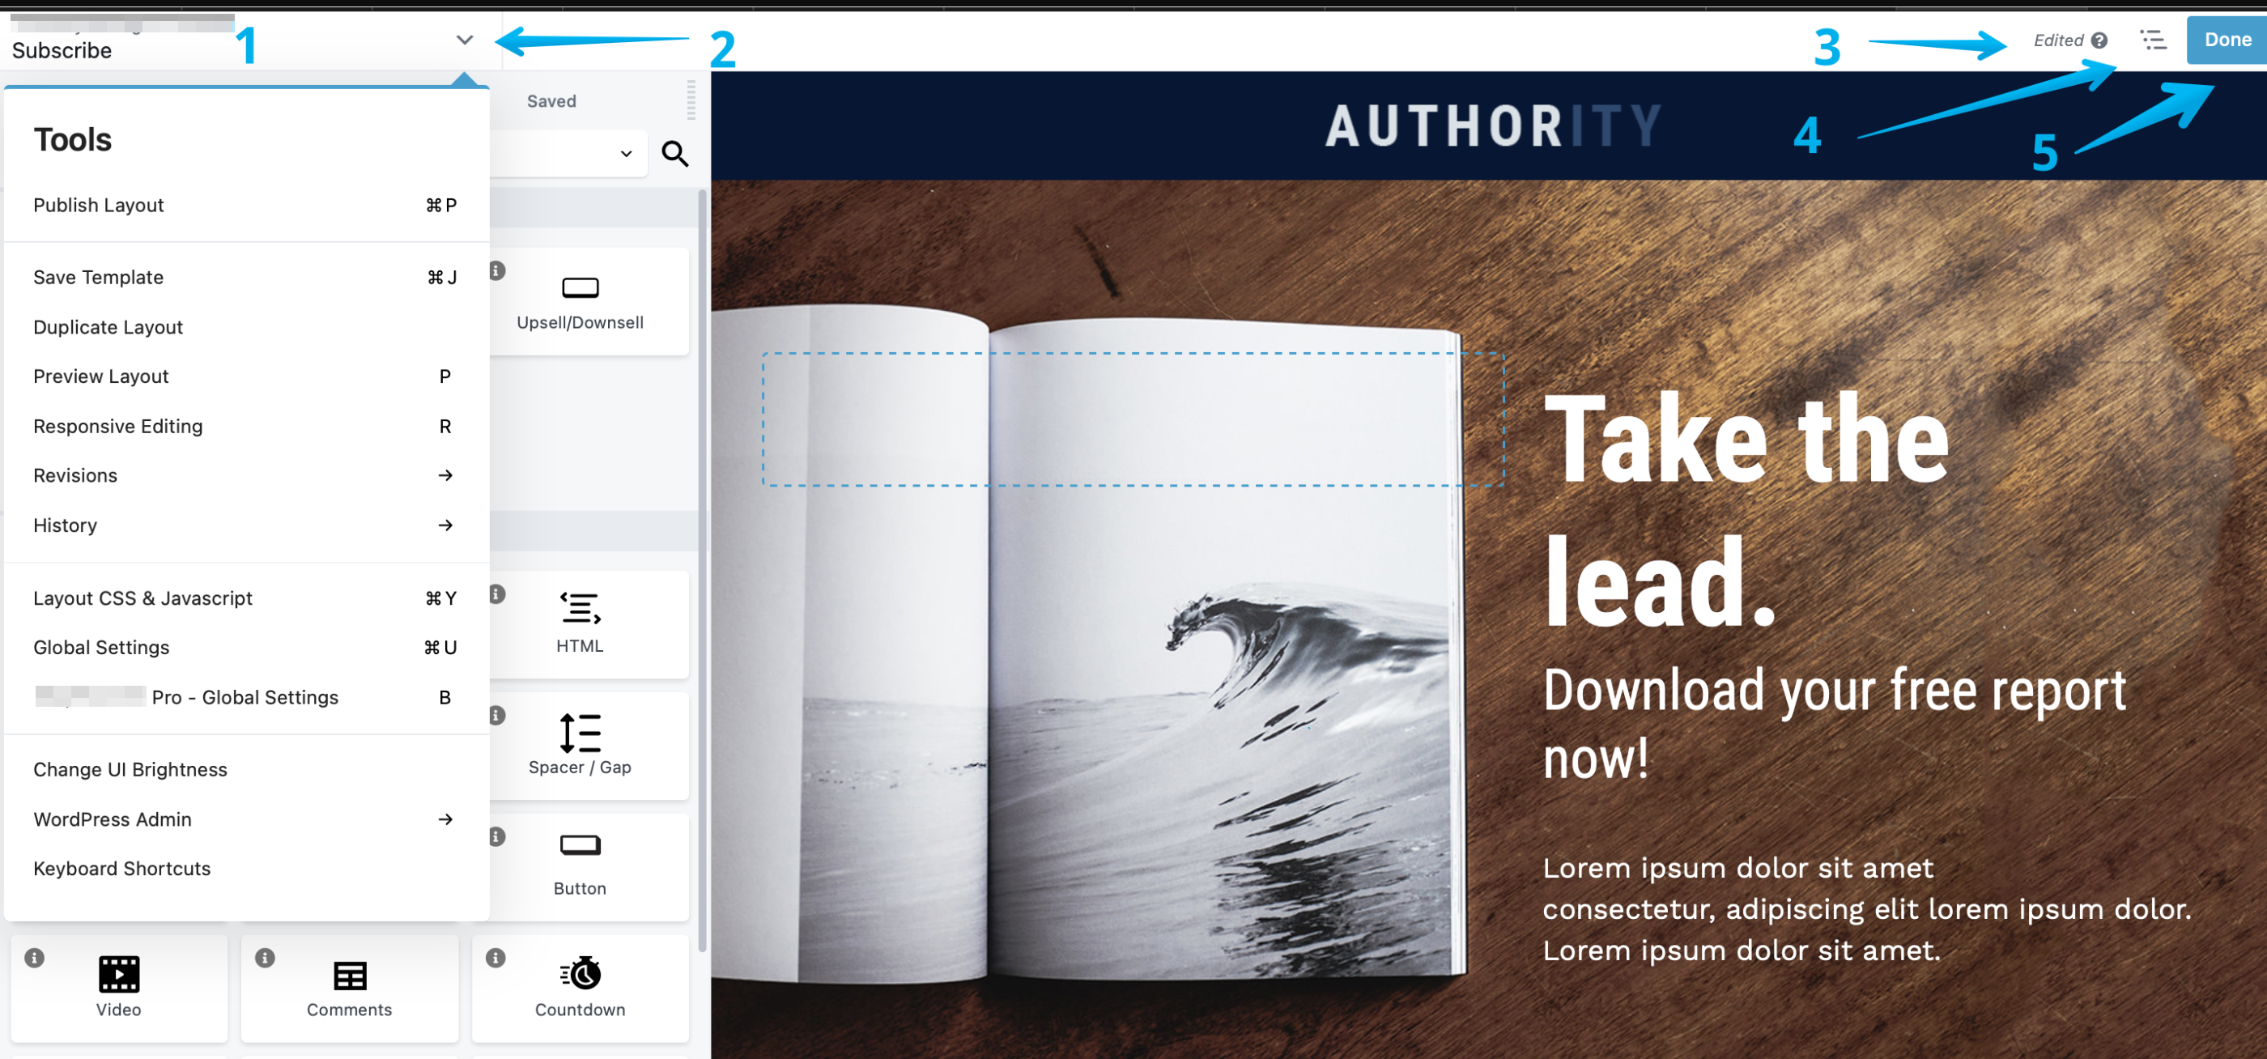The image size is (2267, 1059).
Task: Switch to the Saved tab
Action: (552, 101)
